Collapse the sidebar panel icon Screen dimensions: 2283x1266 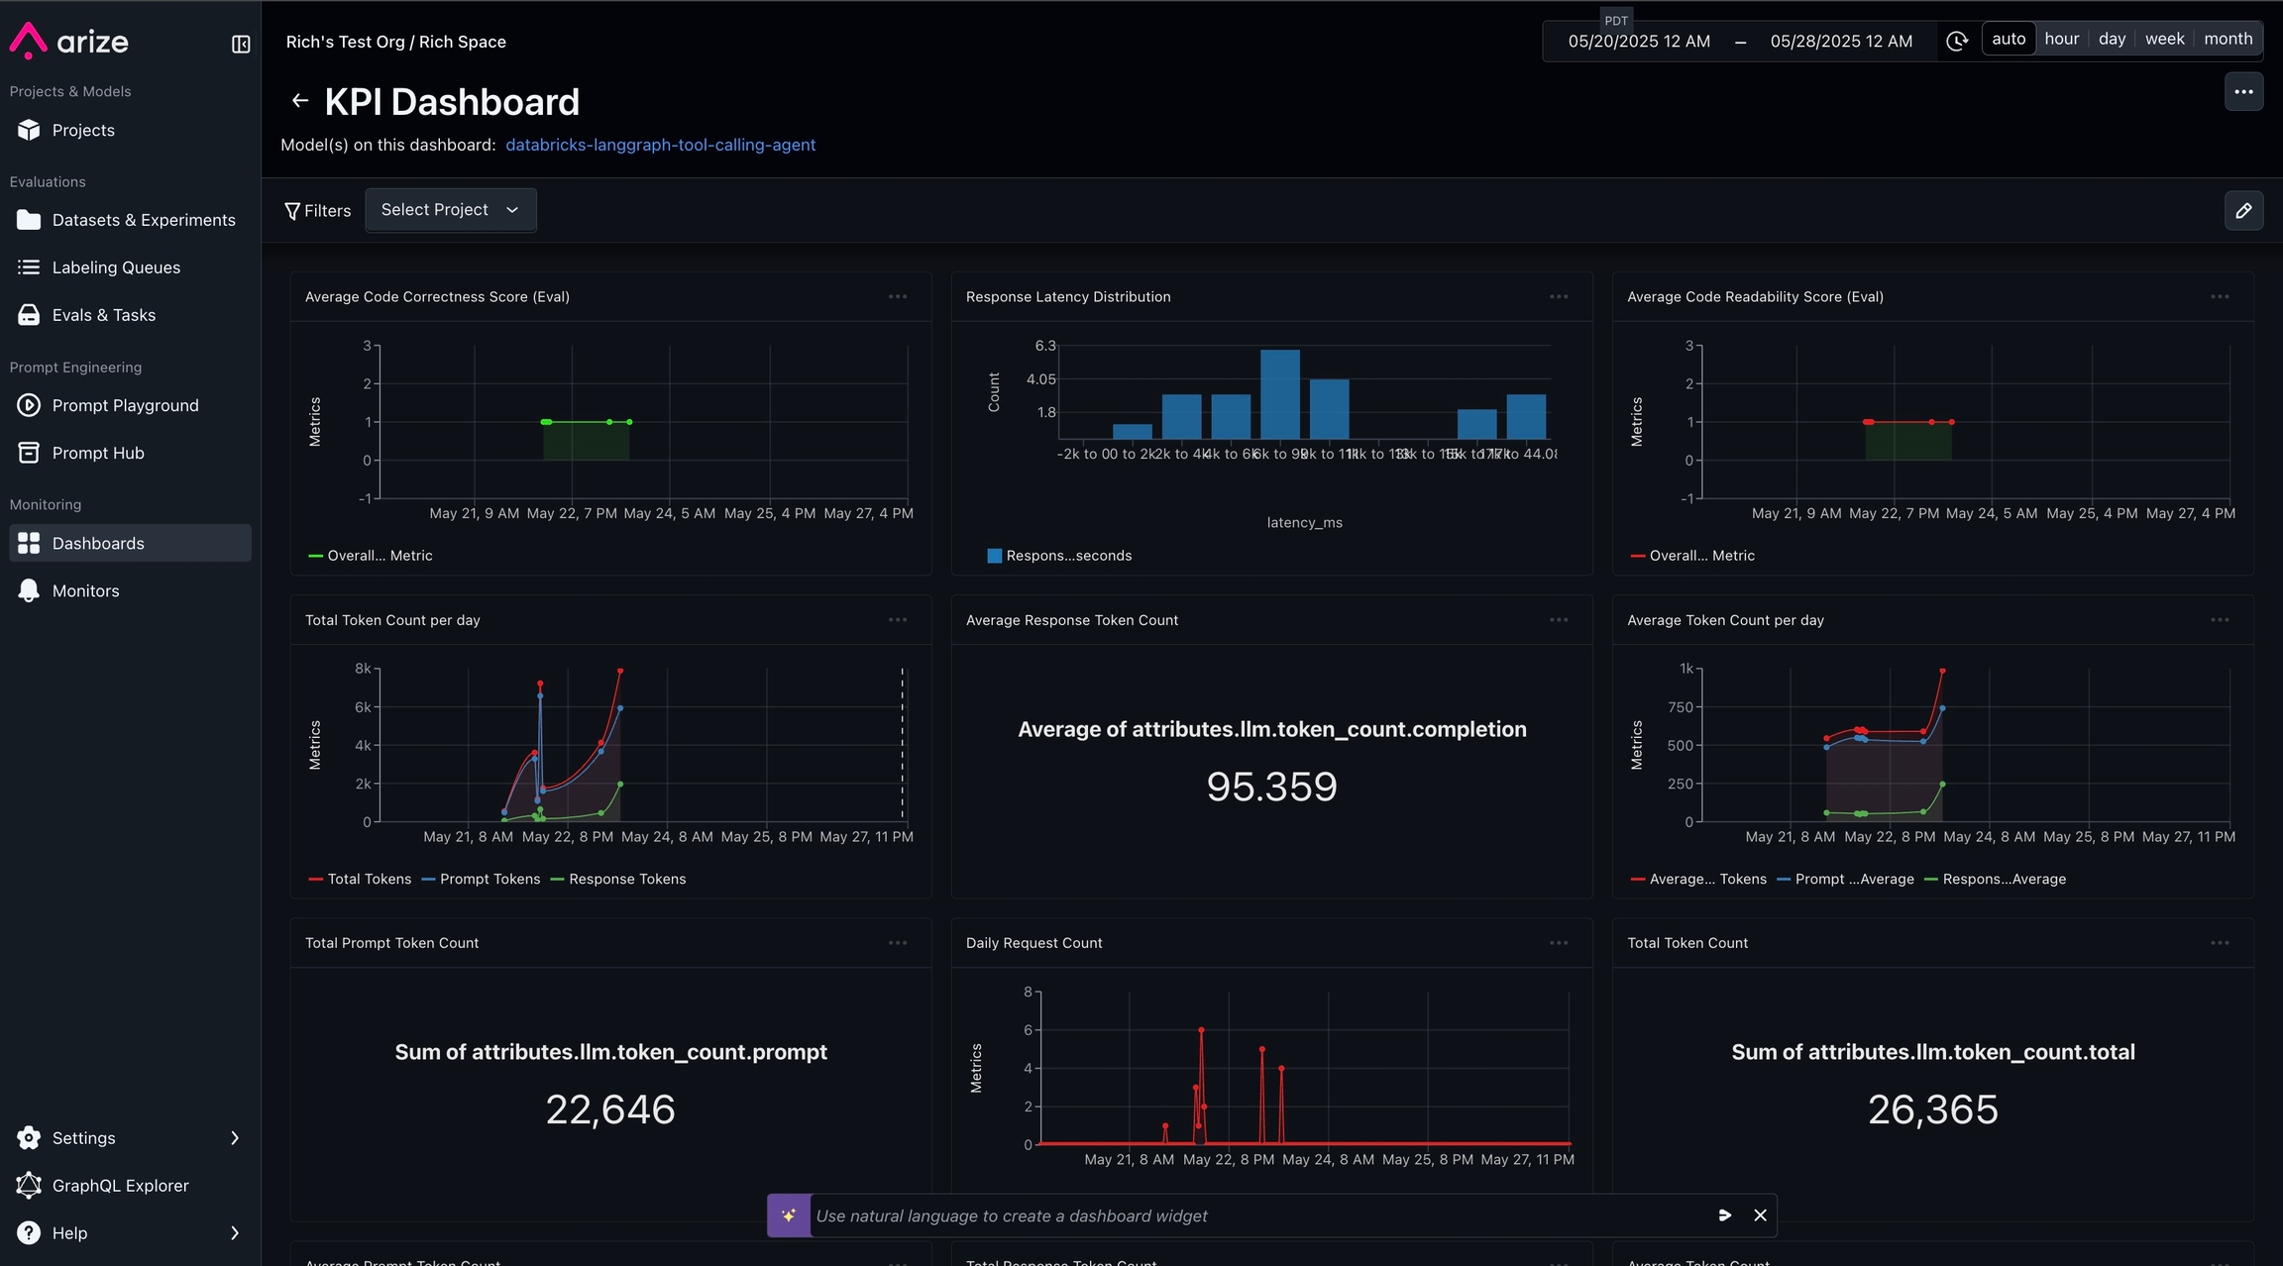pos(241,44)
